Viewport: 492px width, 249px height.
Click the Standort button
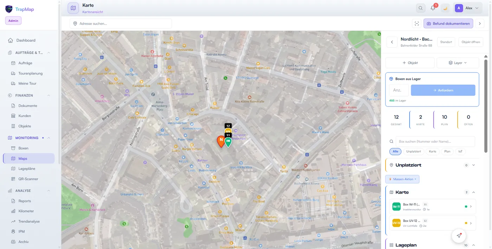[x=446, y=42]
